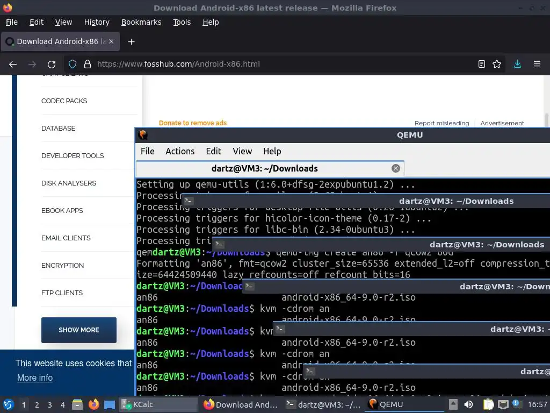Screen dimensions: 550x413
Task: Switch to KCalc in taskbar
Action: pyautogui.click(x=158, y=404)
